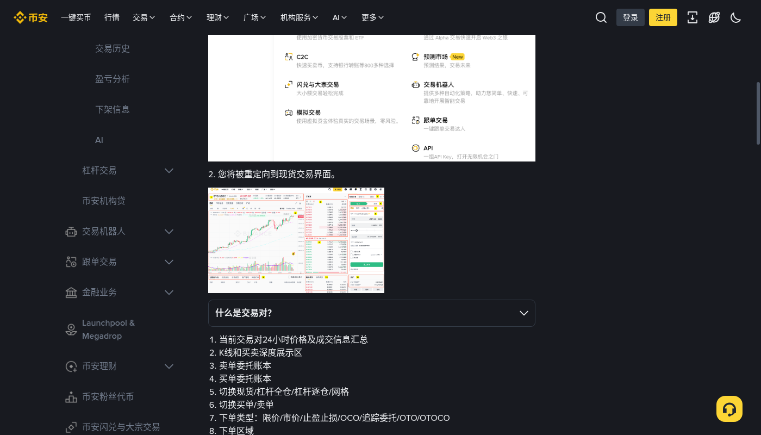Click the 交易机器人 icon in menu image

415,85
